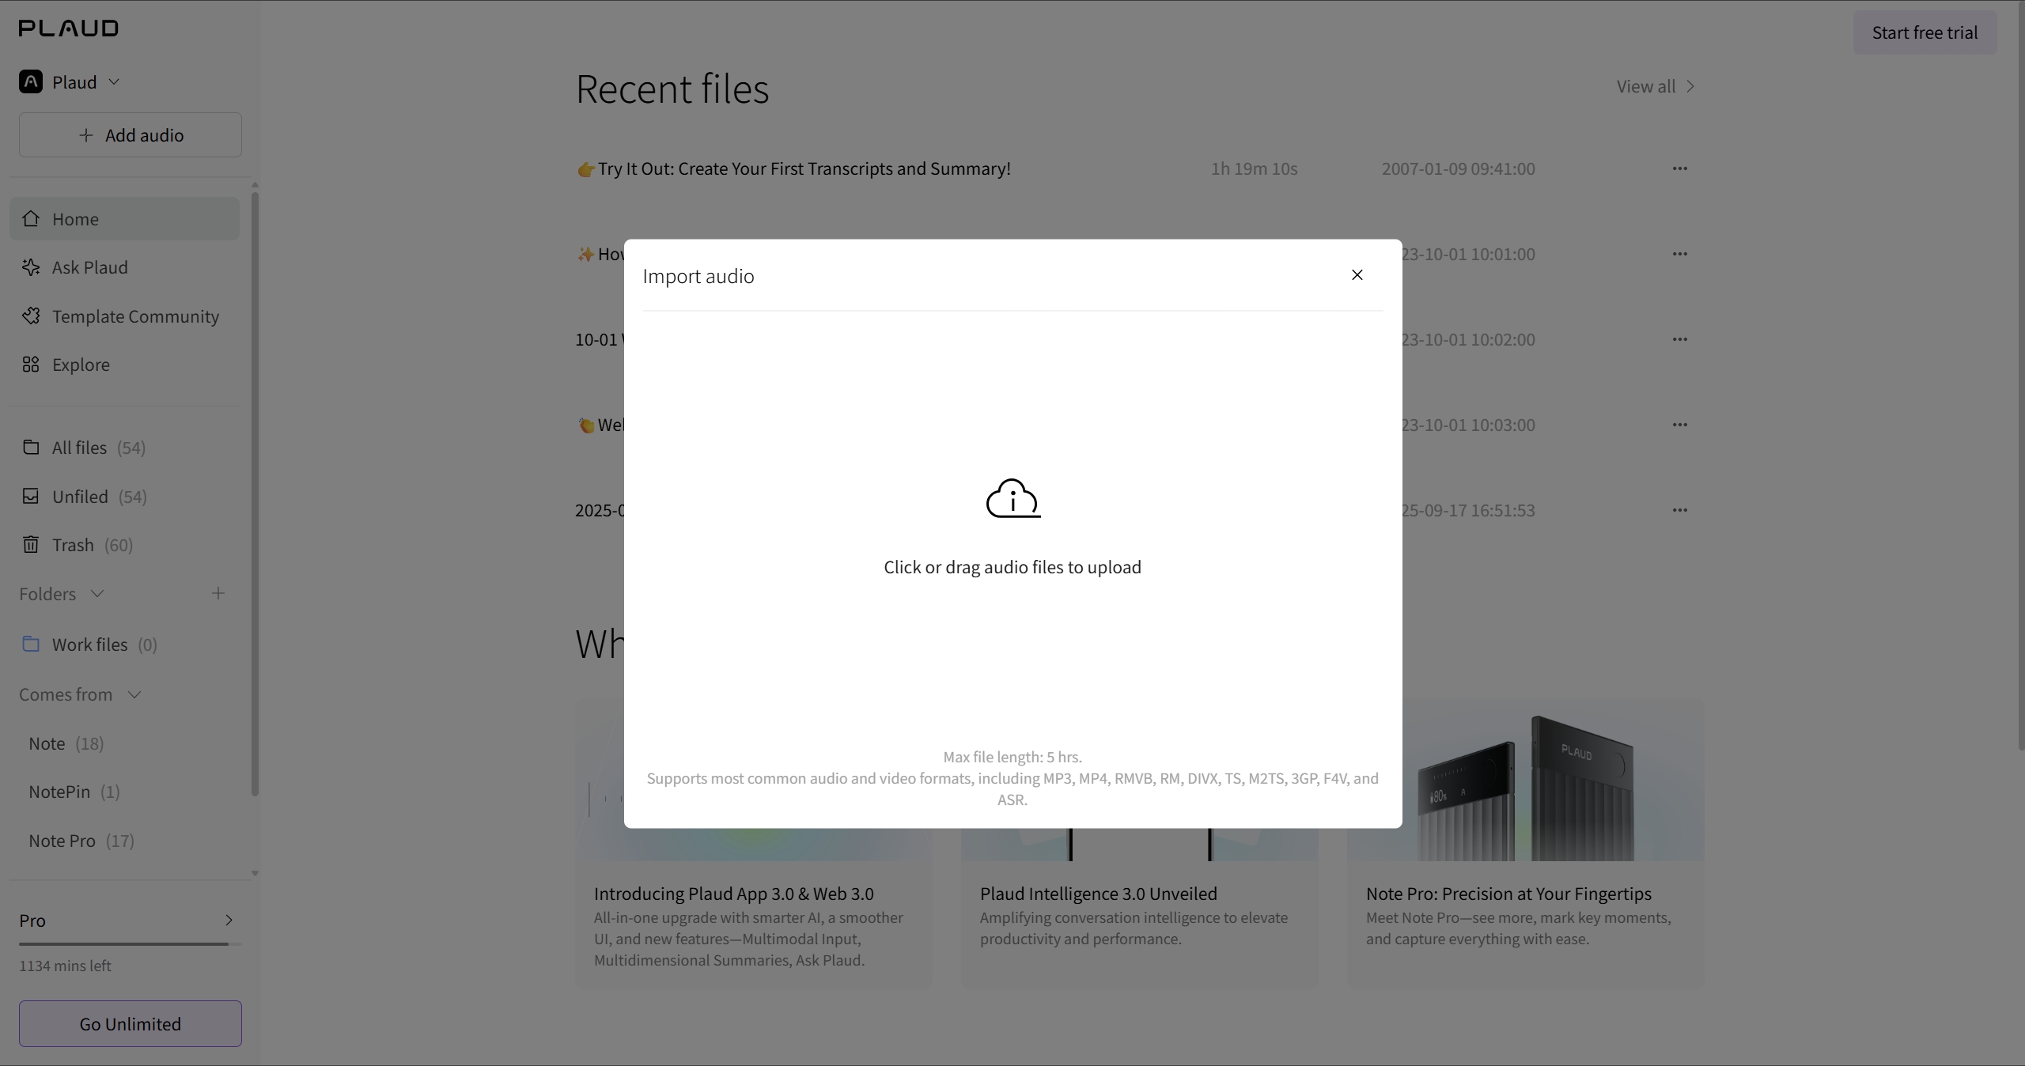
Task: Click the Work files blue folder icon
Action: [31, 644]
